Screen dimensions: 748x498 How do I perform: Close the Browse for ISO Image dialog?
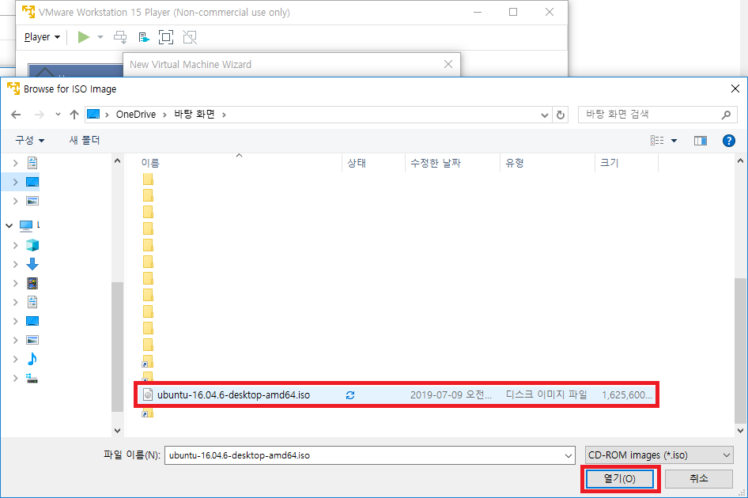pyautogui.click(x=735, y=89)
